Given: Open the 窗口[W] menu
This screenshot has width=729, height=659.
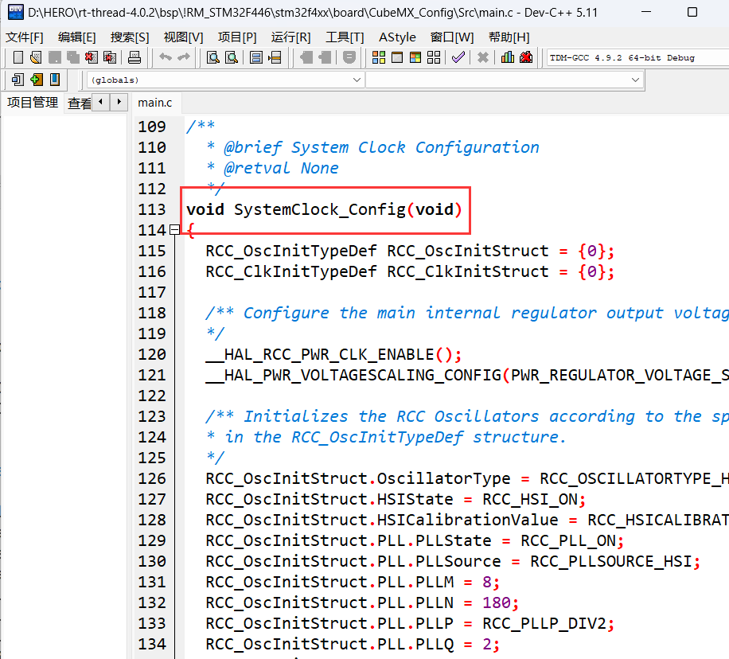Looking at the screenshot, I should pyautogui.click(x=452, y=37).
